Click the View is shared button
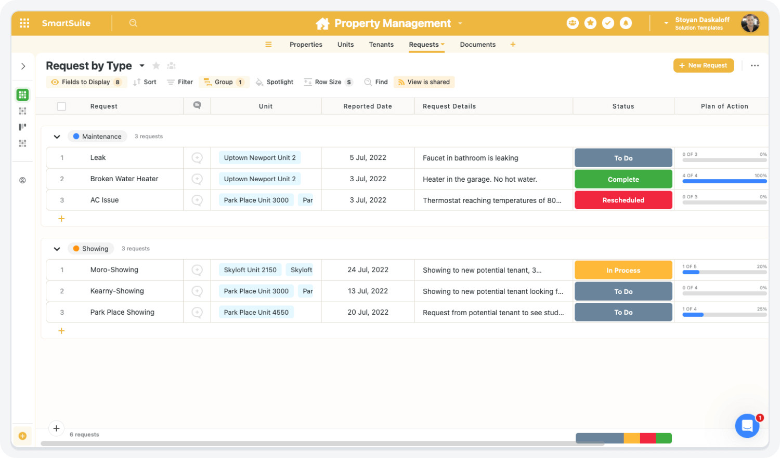Viewport: 780px width, 458px height. click(x=424, y=82)
